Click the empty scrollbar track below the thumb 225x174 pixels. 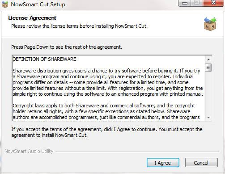[x=208, y=93]
